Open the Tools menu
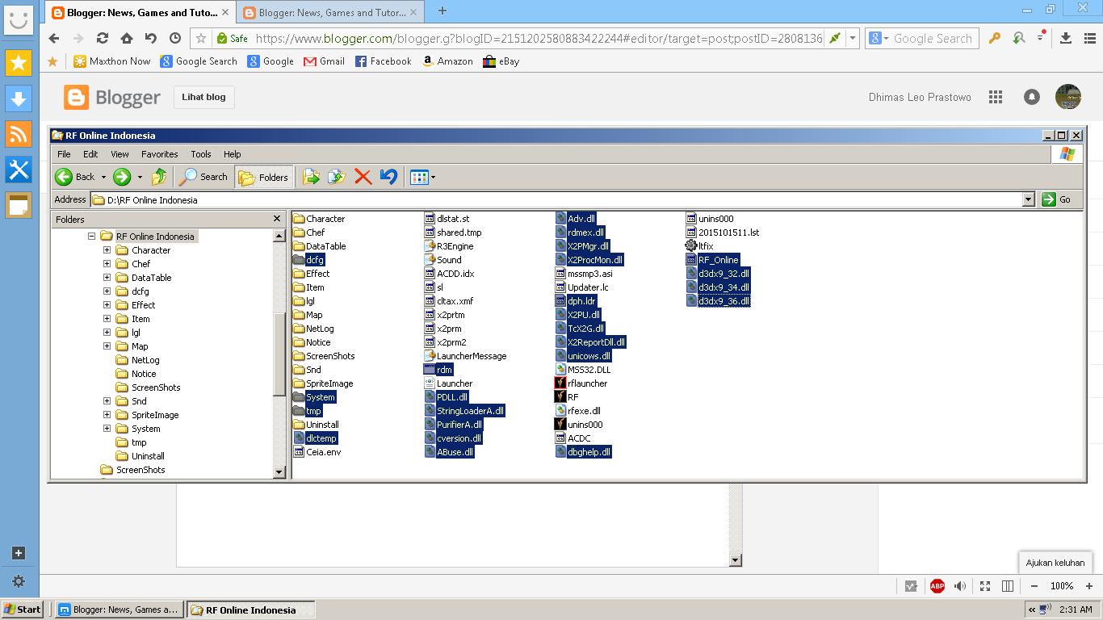 [201, 154]
